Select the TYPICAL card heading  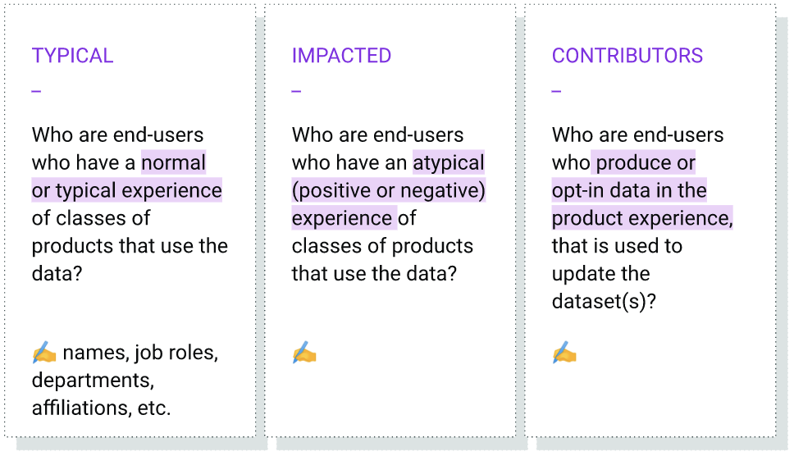coord(72,56)
